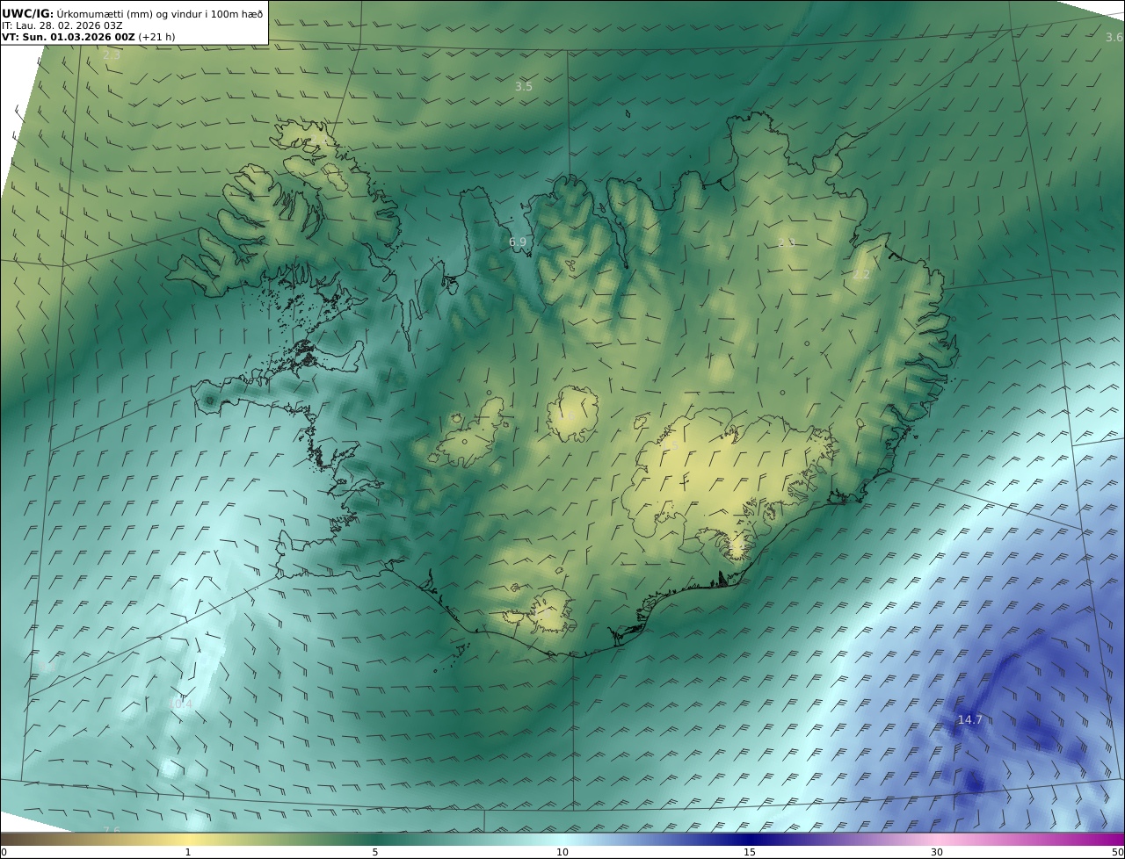This screenshot has width=1125, height=859.
Task: Click the 7.6 value label above the colorbar
Action: coord(112,830)
